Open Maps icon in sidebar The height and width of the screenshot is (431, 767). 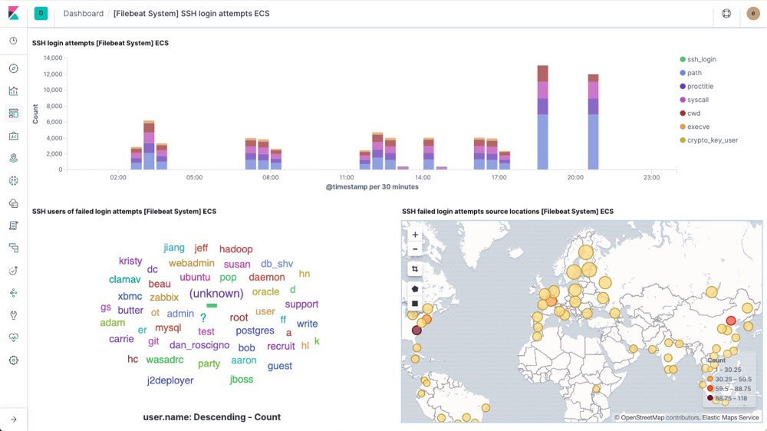click(14, 158)
